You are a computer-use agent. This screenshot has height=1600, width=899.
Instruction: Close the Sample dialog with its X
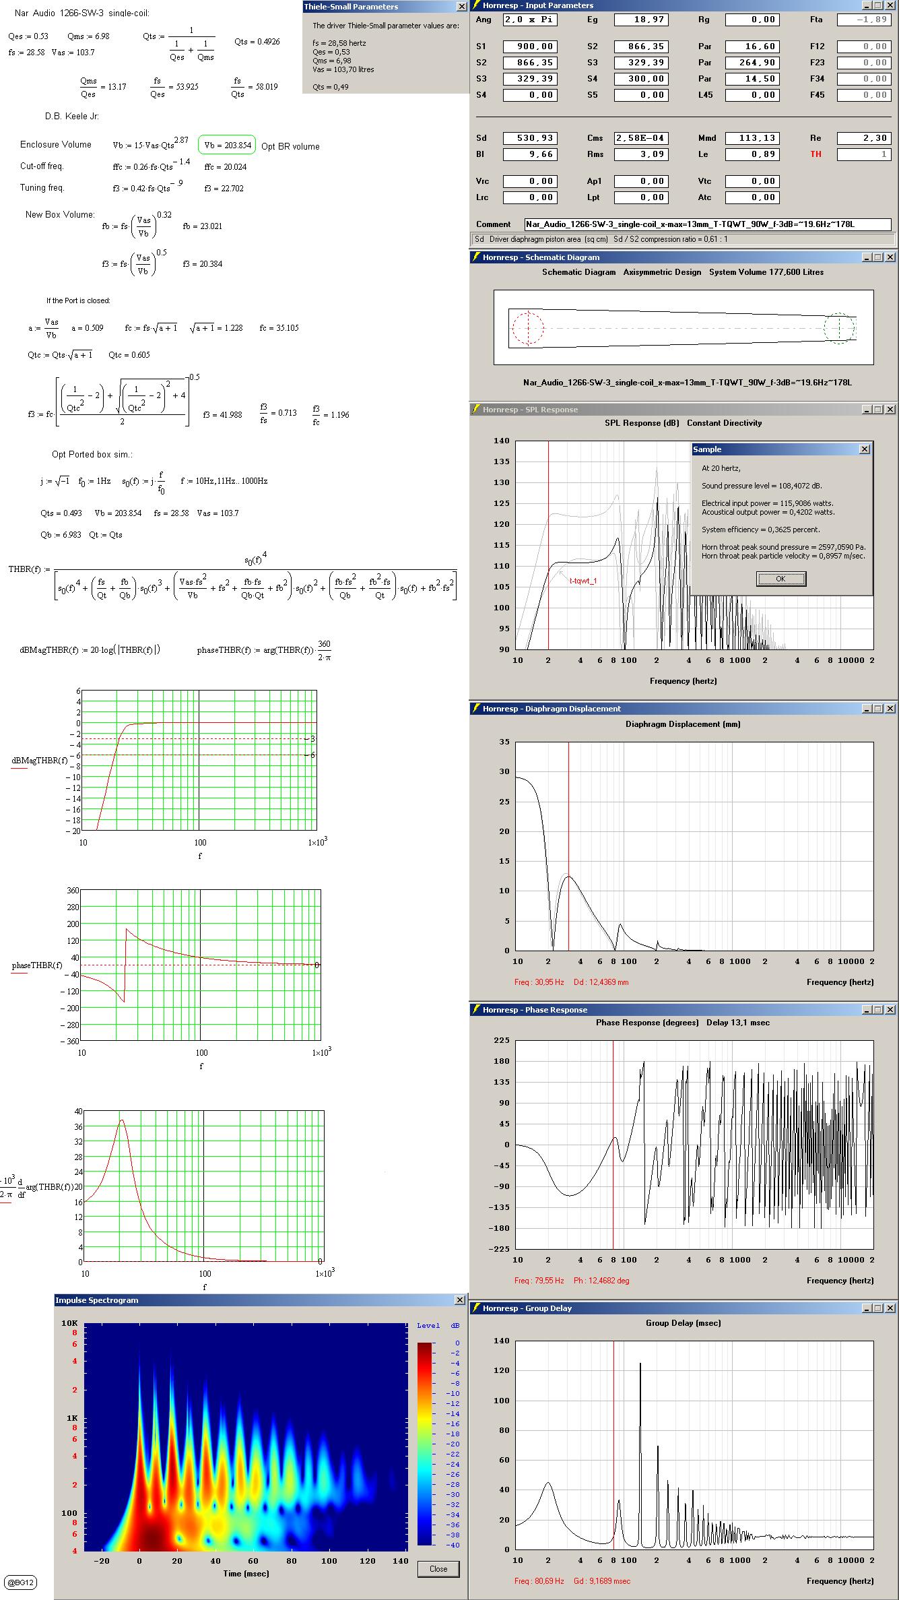point(865,449)
